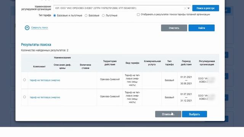
Task: Clear the organization field with the X icon
Action: pos(185,8)
